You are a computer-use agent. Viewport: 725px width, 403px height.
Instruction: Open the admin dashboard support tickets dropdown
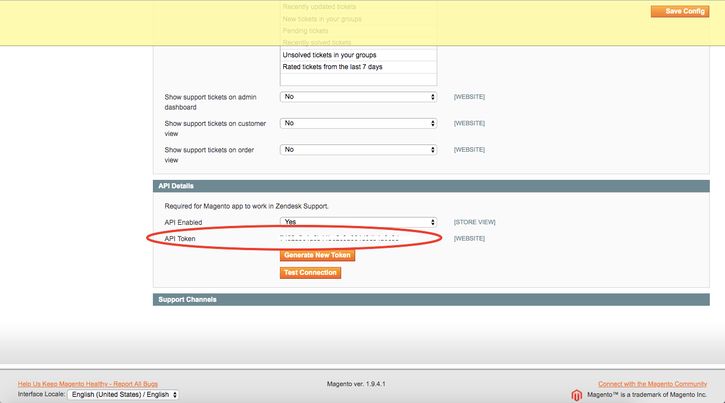coord(359,97)
